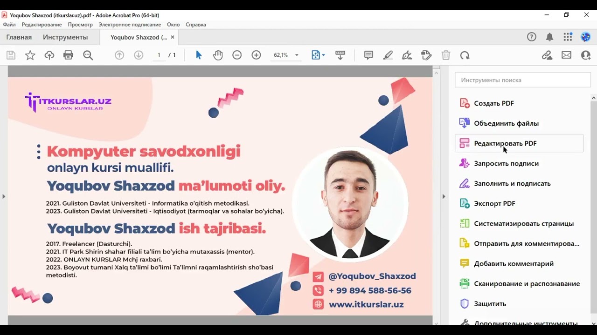The image size is (597, 335).
Task: Open Редактировать PDF tool
Action: coord(519,143)
